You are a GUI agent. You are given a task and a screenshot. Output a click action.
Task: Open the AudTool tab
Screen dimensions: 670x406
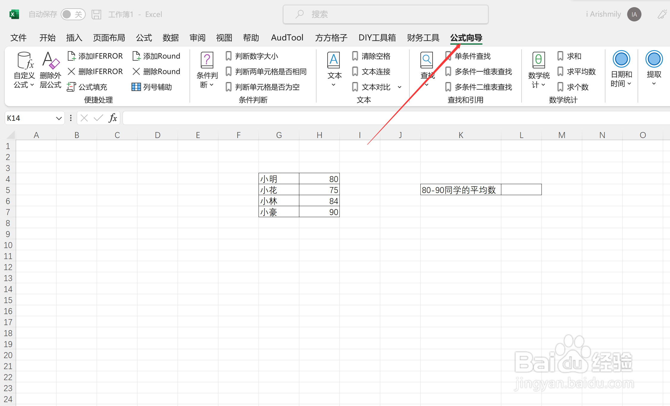[287, 38]
